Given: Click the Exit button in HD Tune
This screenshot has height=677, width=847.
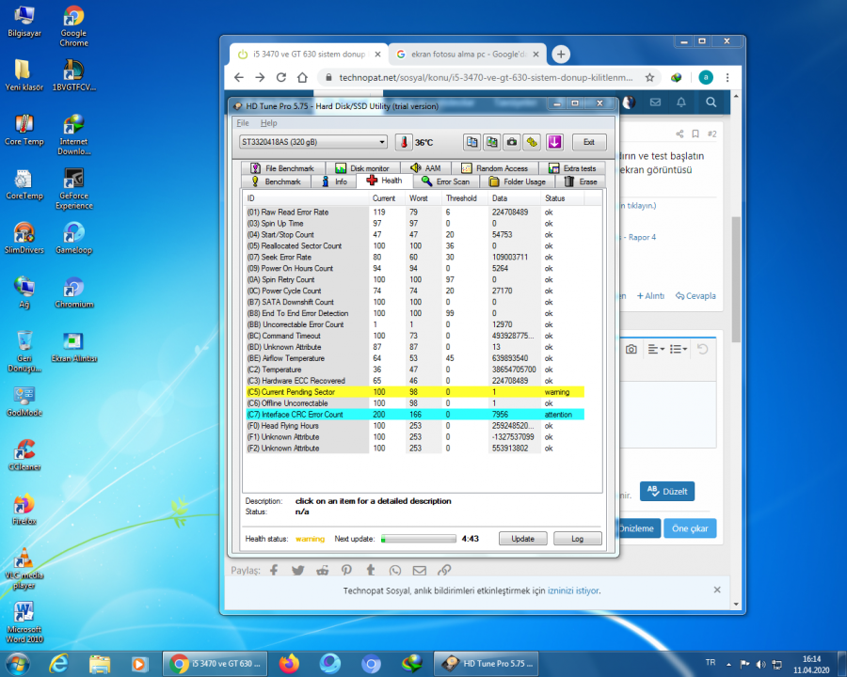Looking at the screenshot, I should point(589,142).
